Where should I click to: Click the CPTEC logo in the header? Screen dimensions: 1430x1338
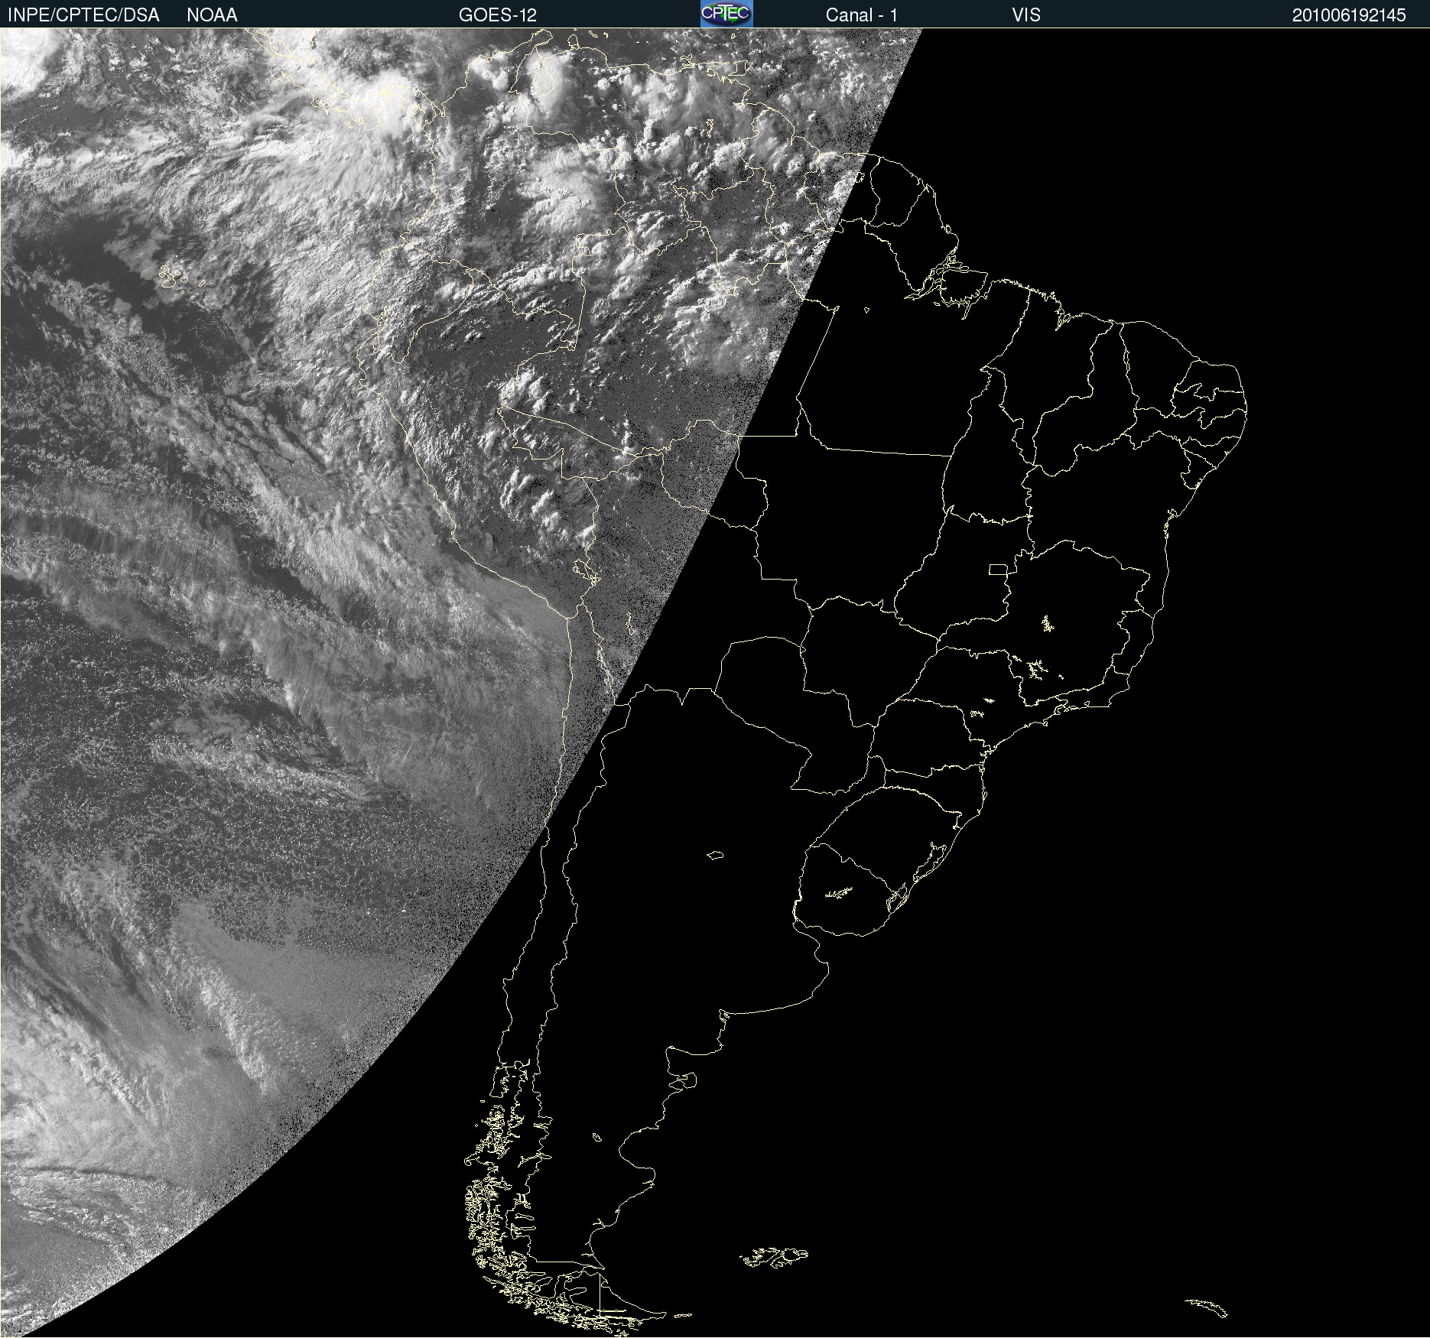(726, 14)
